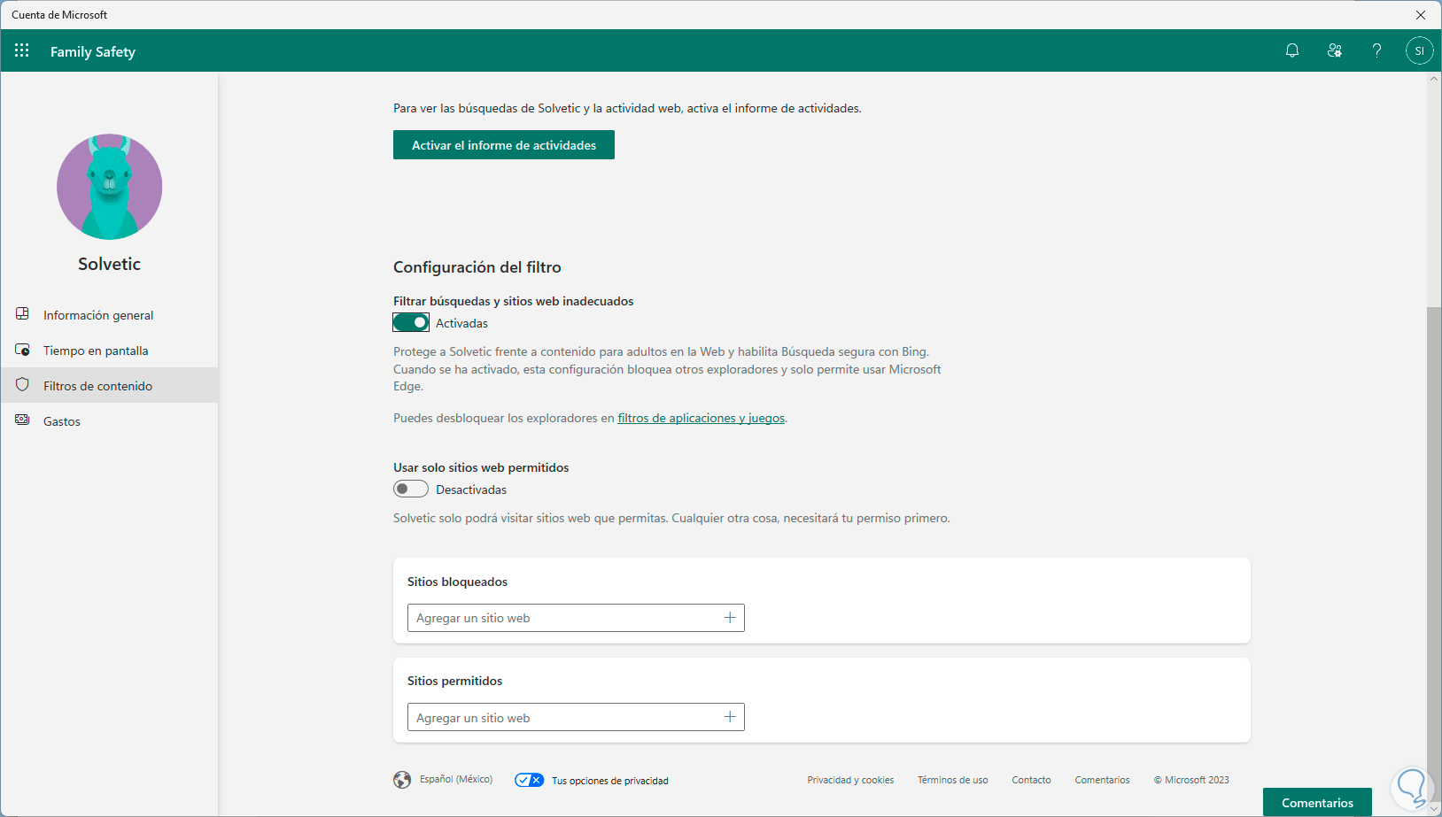Focus Sitios permitidos website input field
Screen dimensions: 1442x817
point(576,717)
